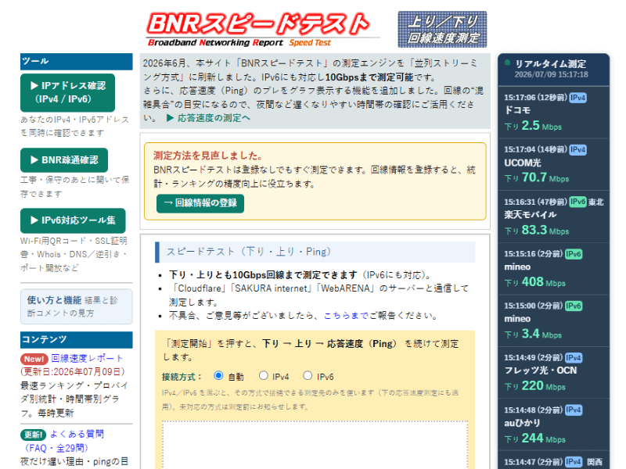Screen dimensions: 626x469
Task: Select the 自動 connection radio button
Action: (218, 375)
